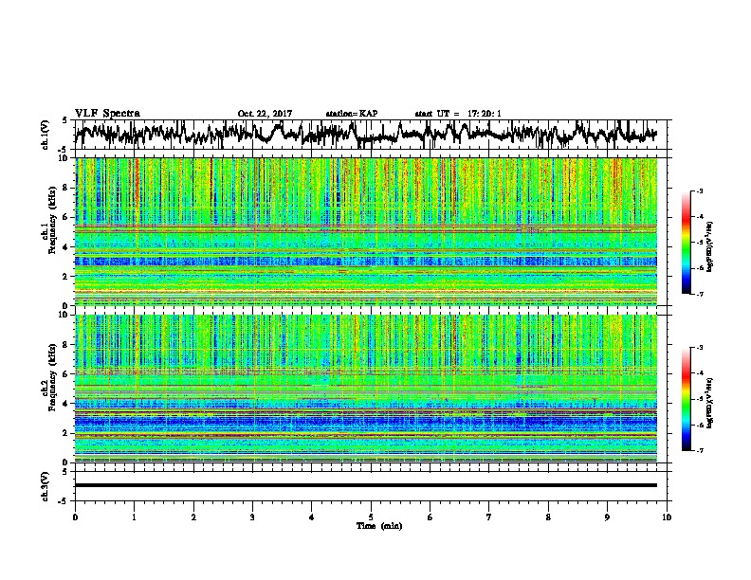Click the ch.1 spectrogram color scale bar
Screen dimensions: 751x580
tap(687, 243)
